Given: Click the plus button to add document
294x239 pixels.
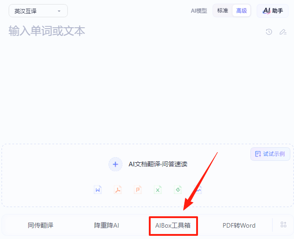Looking at the screenshot, I should coord(115,164).
